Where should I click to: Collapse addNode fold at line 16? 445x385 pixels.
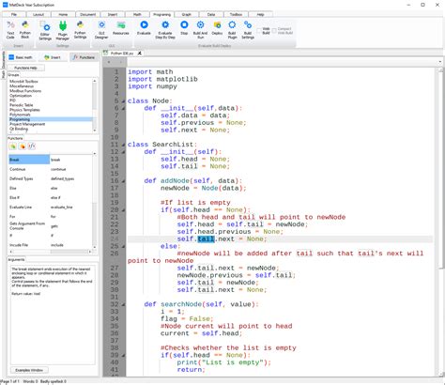123,181
